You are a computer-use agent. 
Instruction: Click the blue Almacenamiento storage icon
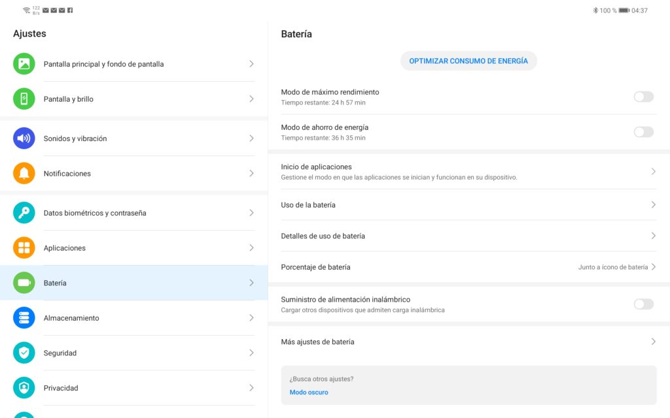click(24, 318)
